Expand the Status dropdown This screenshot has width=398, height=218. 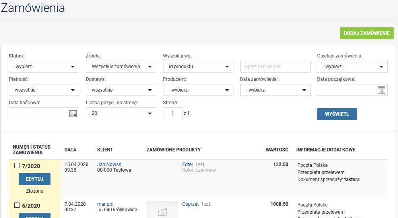(44, 67)
